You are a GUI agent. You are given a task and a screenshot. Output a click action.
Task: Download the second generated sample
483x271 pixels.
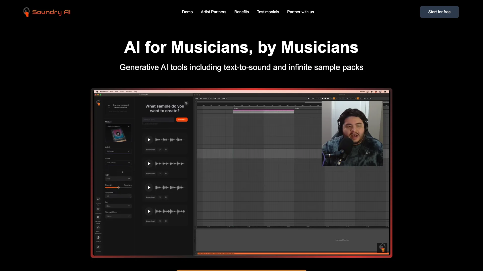click(150, 173)
